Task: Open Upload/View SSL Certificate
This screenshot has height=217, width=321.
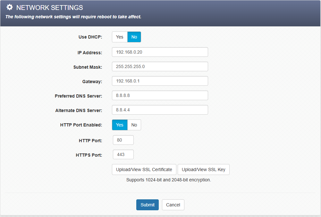Action: [144, 169]
